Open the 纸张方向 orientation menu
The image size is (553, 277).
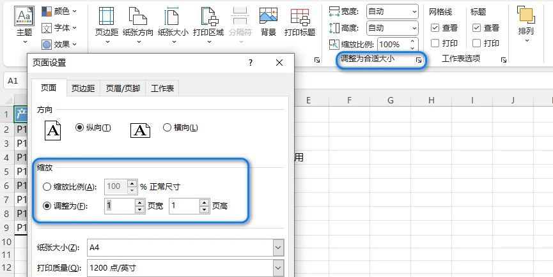point(138,25)
